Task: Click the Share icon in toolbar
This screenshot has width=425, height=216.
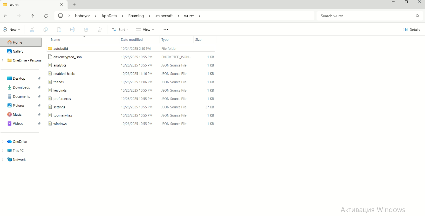Action: 86,30
